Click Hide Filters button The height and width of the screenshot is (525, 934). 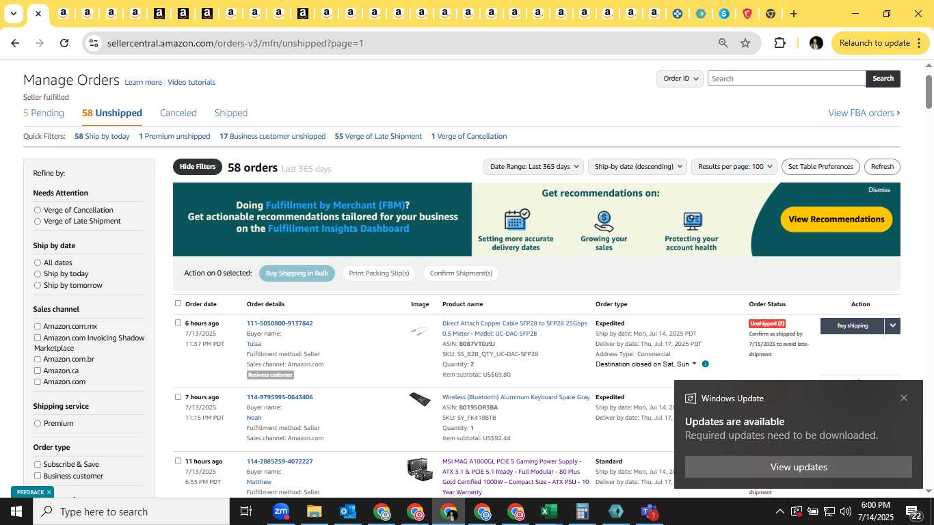pyautogui.click(x=198, y=167)
